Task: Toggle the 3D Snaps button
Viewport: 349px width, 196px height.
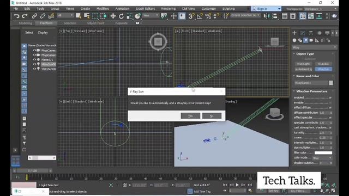Action: coord(191,16)
